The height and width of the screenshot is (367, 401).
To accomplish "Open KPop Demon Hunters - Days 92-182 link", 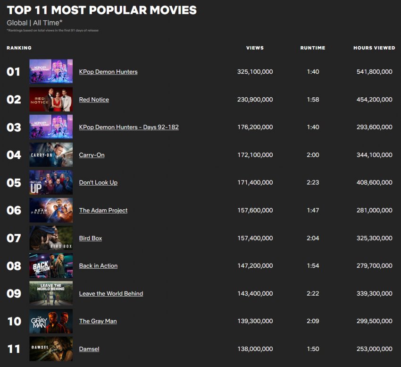I will [x=129, y=127].
